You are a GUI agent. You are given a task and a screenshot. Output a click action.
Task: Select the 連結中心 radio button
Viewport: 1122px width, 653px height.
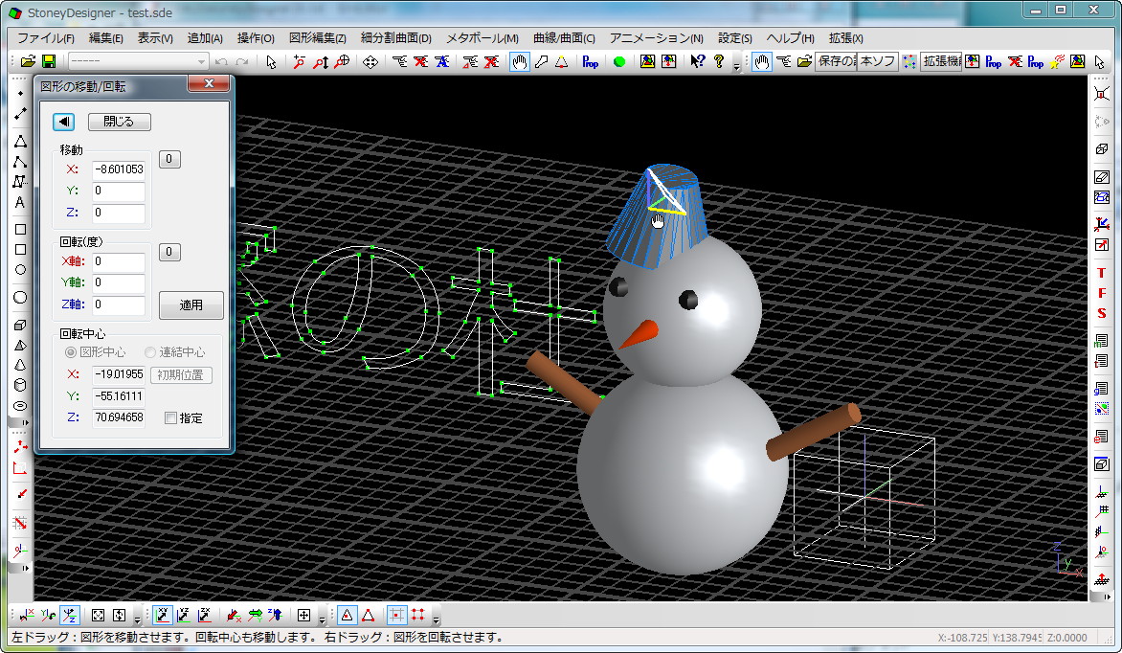click(149, 352)
